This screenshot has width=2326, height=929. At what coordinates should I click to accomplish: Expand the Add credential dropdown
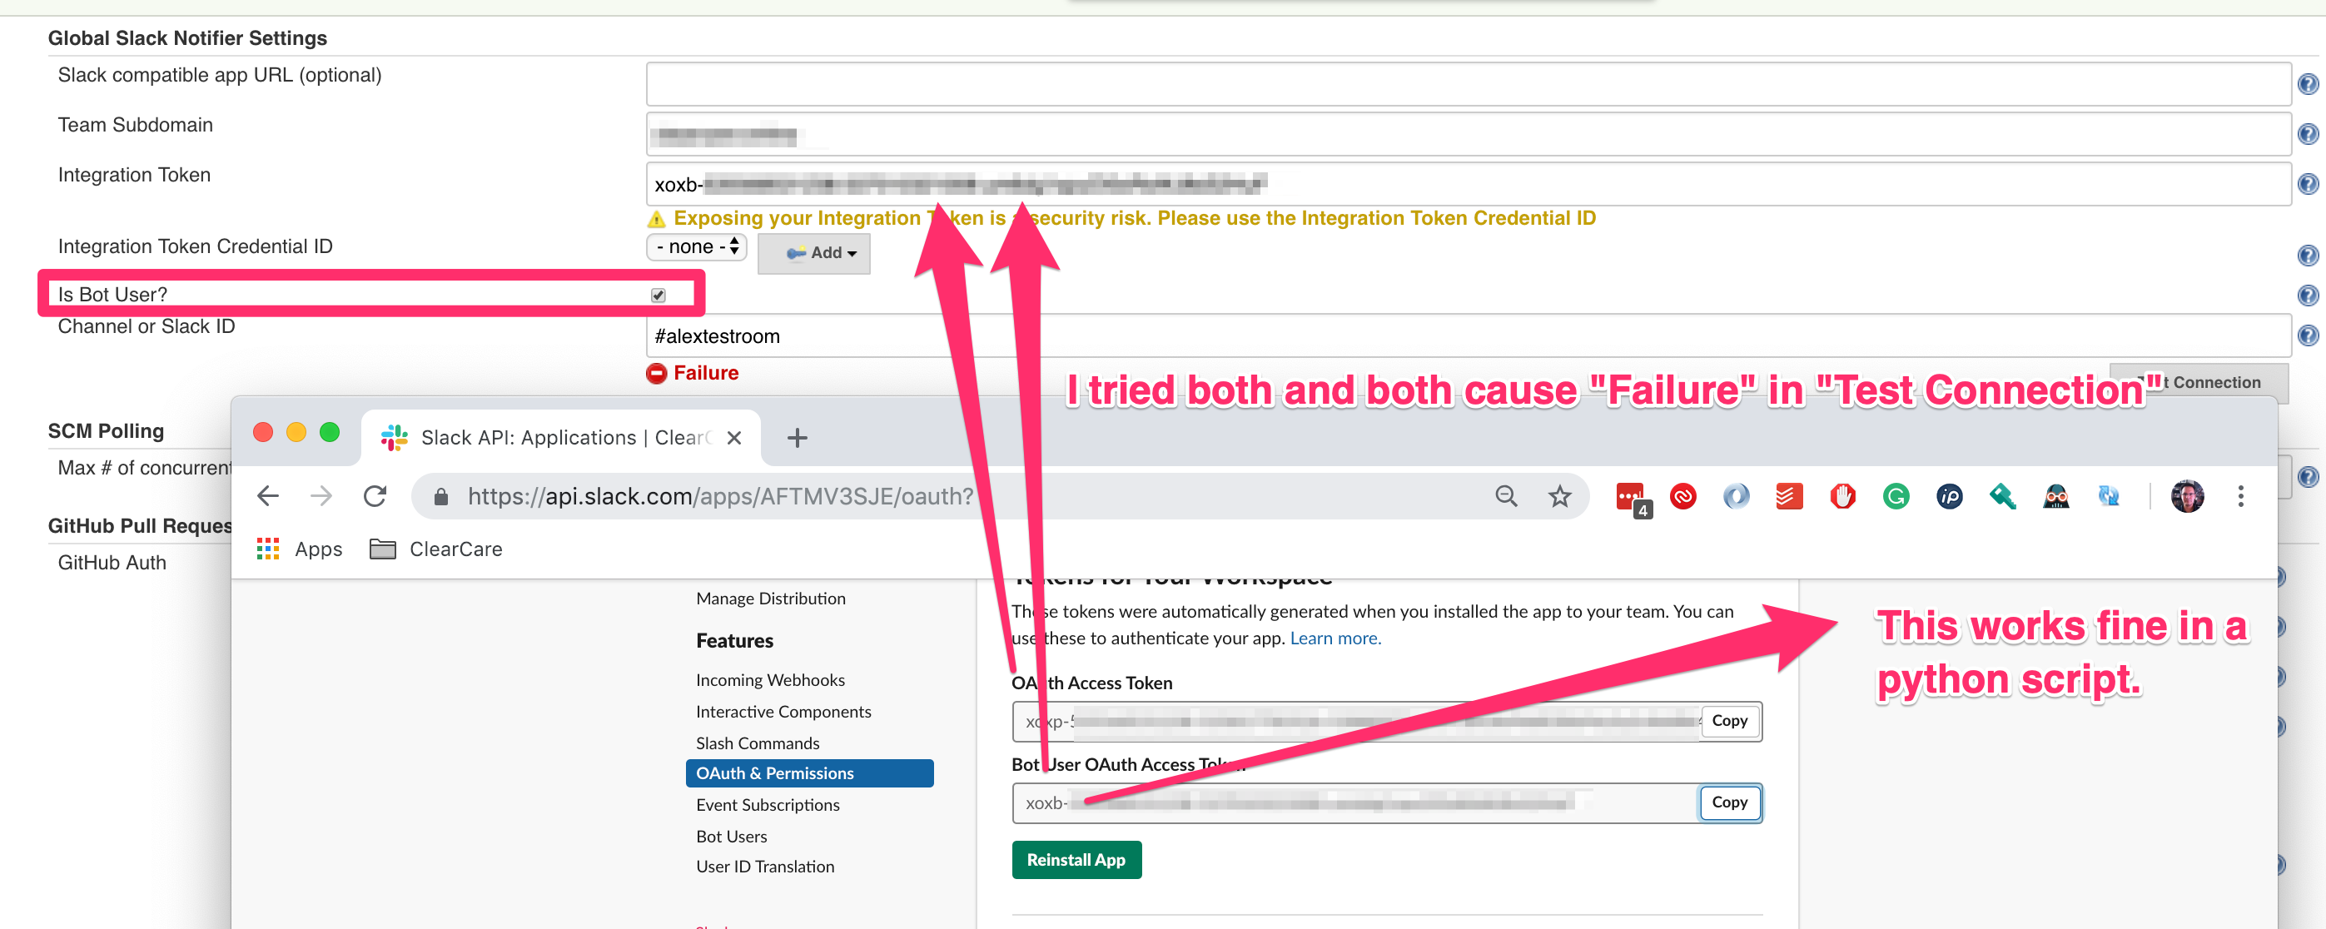tap(813, 254)
